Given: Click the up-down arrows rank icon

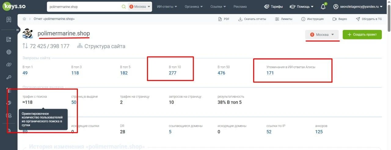Looking at the screenshot, I should 25,46.
